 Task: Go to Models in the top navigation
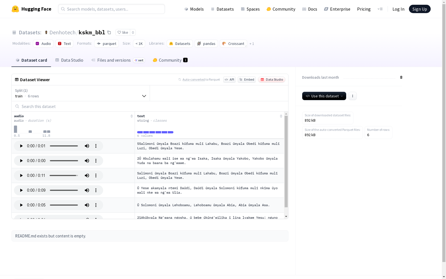(x=194, y=9)
